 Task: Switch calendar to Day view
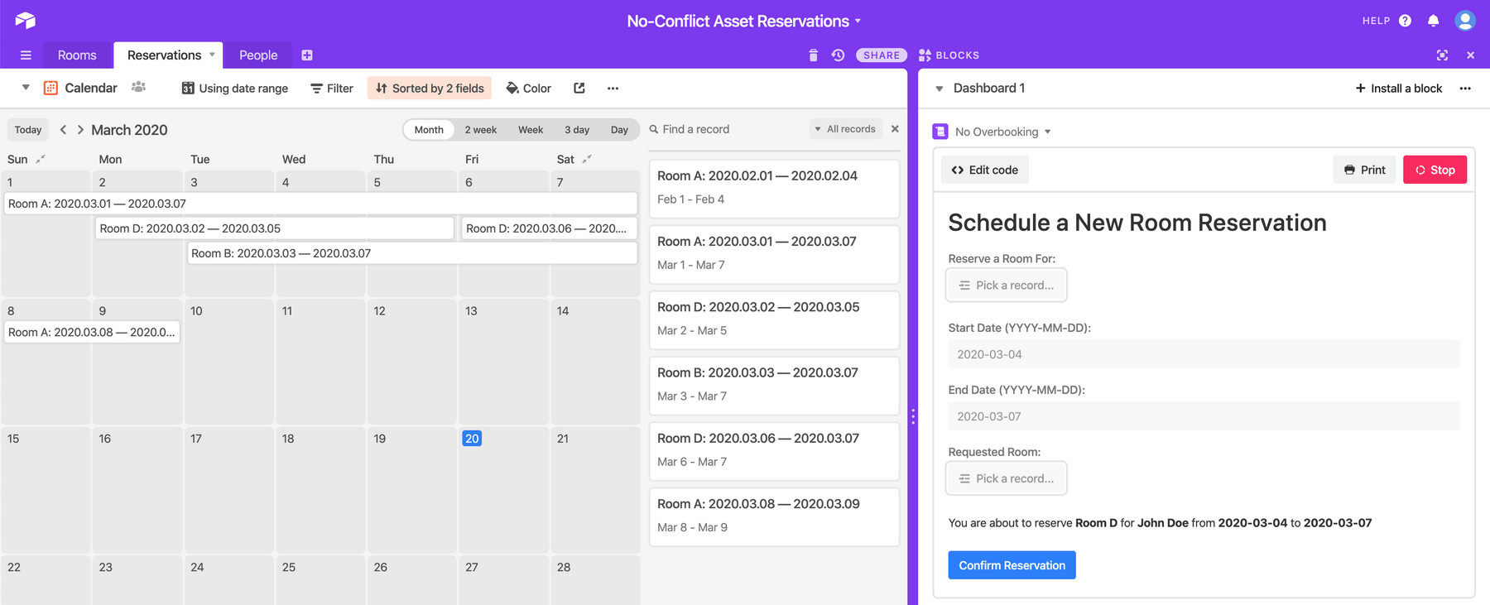[x=619, y=130]
